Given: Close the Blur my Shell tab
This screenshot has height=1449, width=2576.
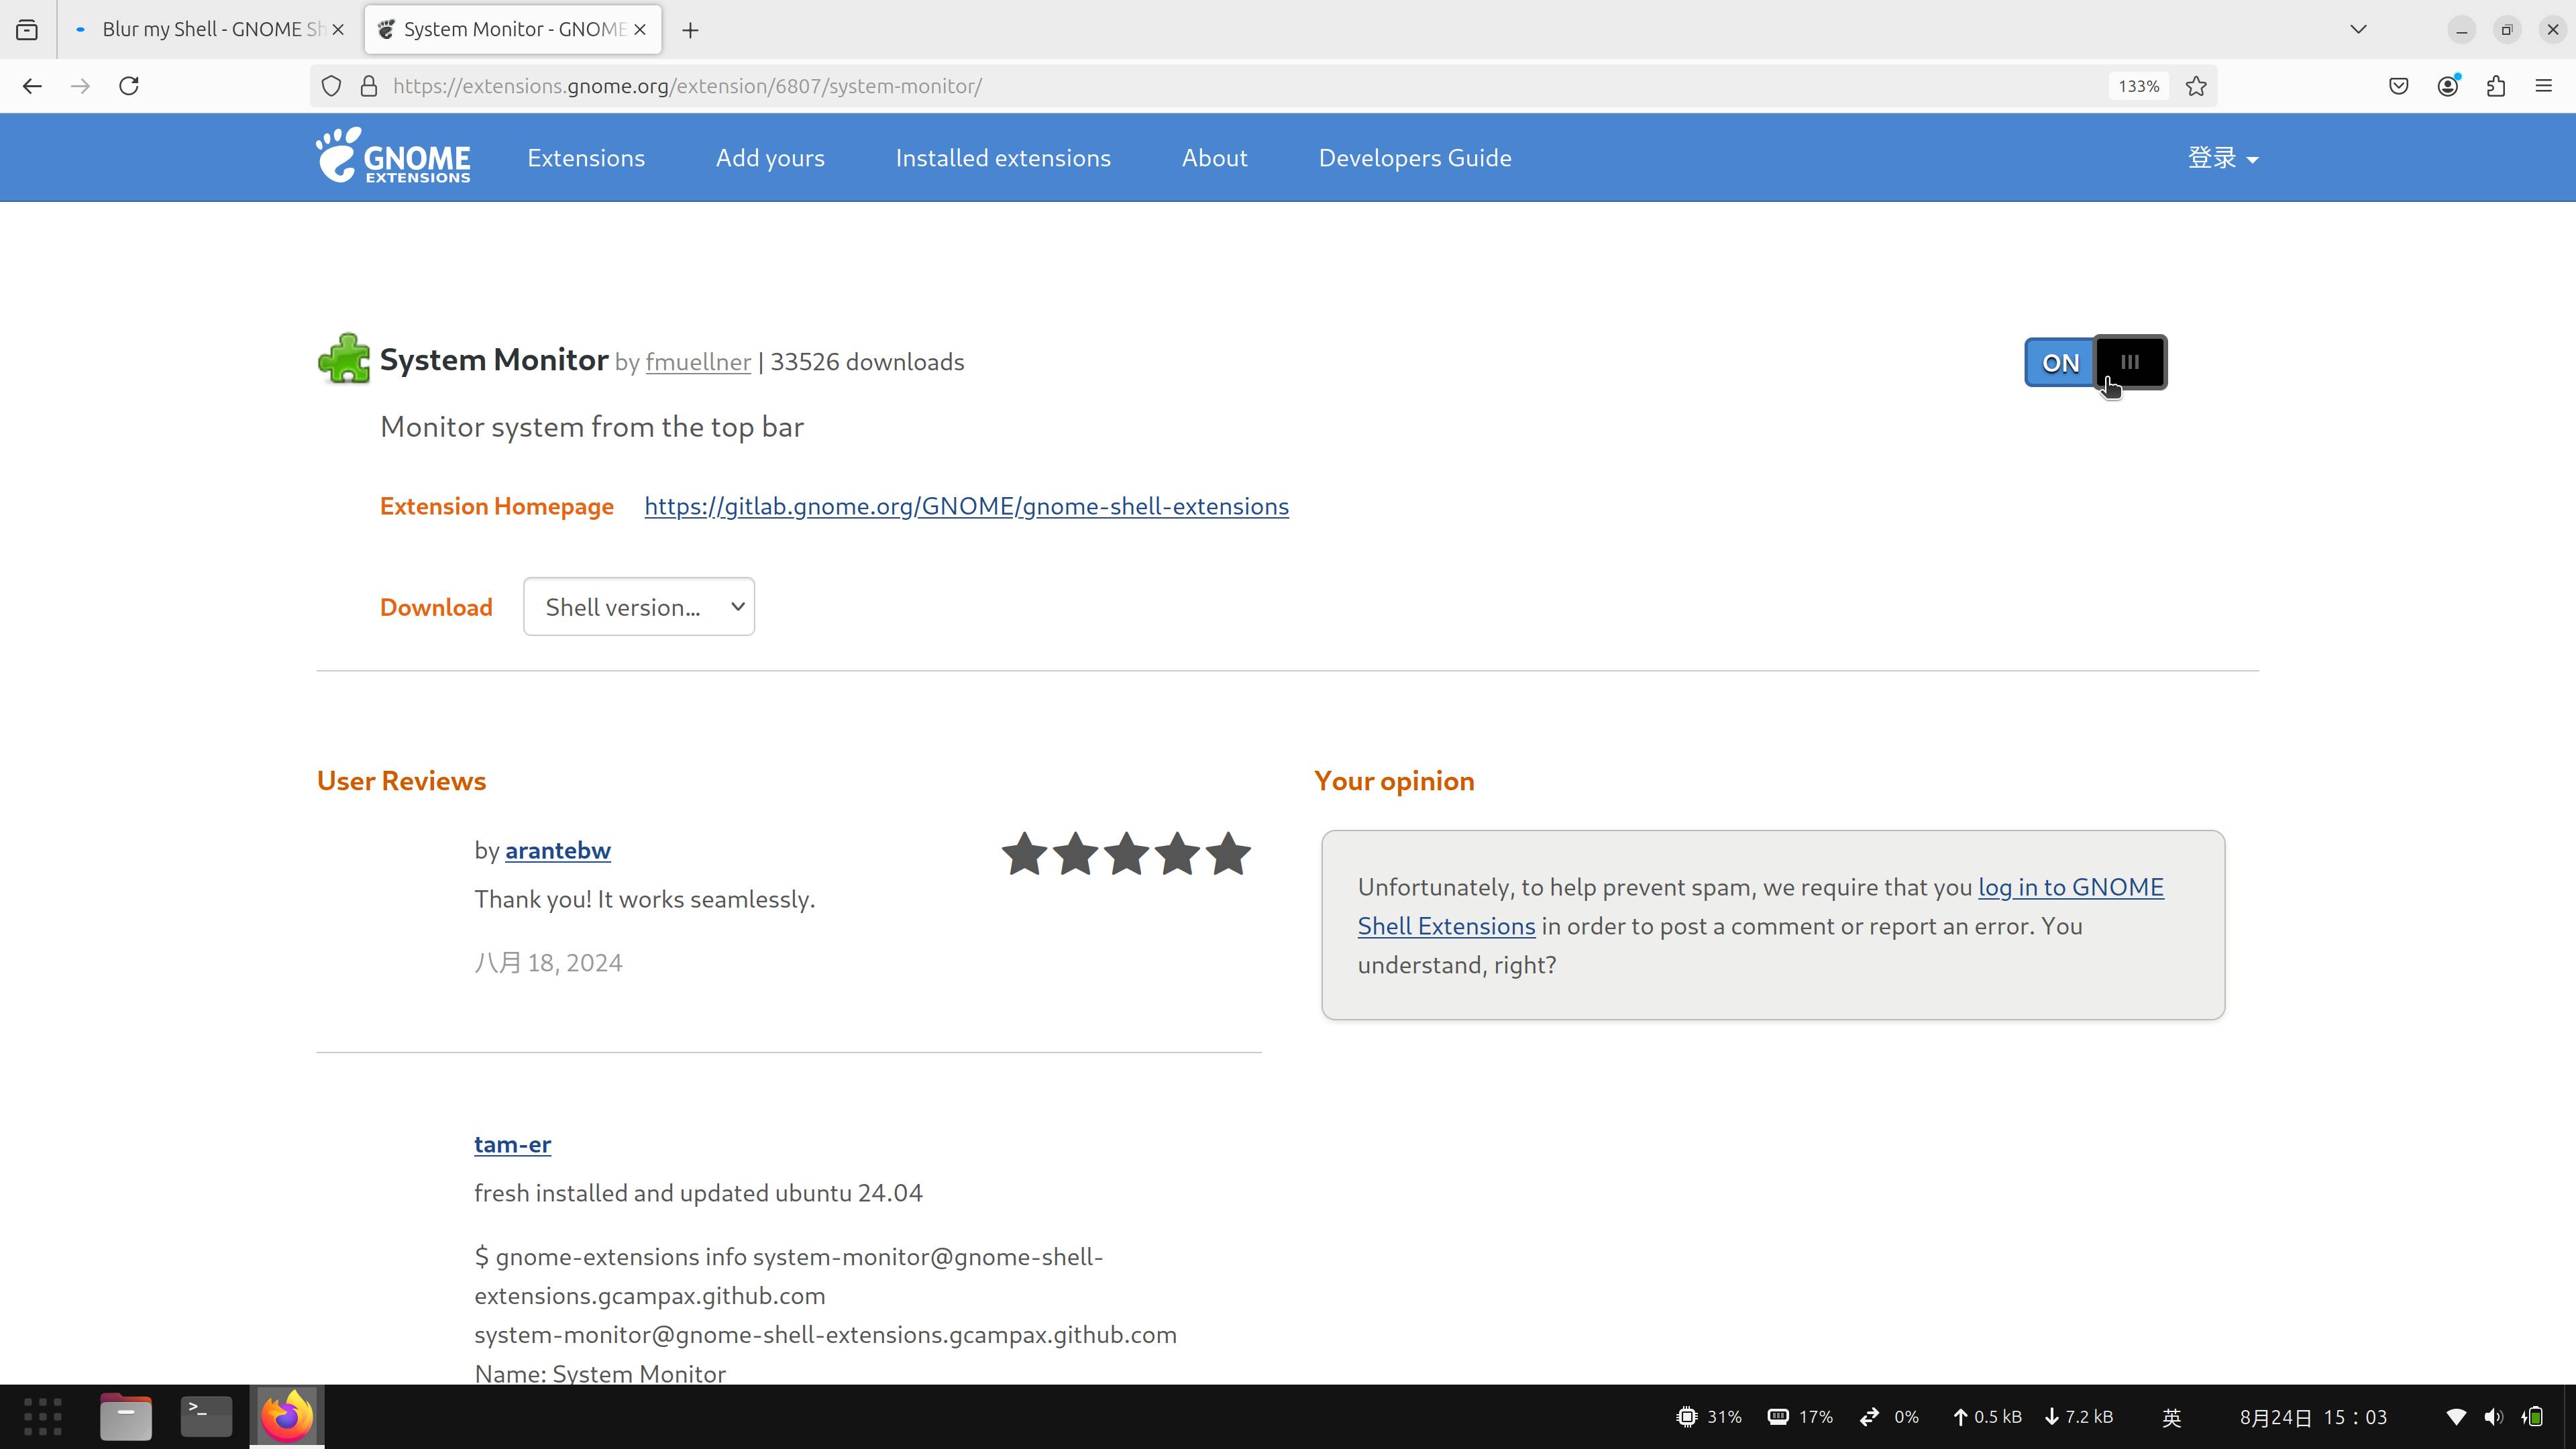Looking at the screenshot, I should click(x=338, y=30).
